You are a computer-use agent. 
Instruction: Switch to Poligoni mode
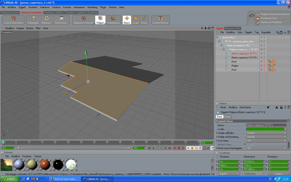coord(100,20)
